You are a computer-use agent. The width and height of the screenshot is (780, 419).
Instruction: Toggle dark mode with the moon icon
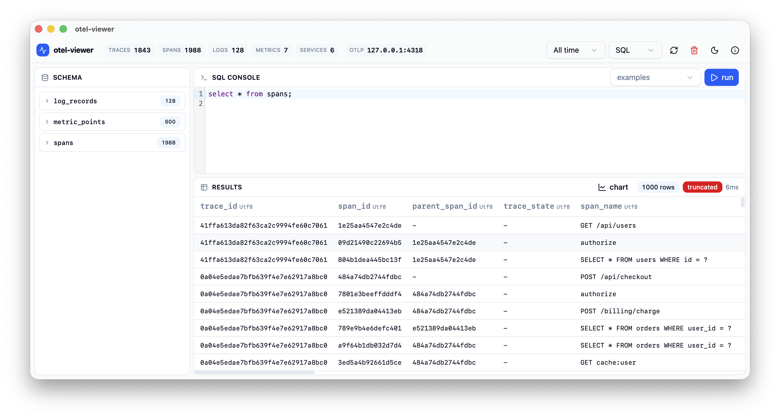coord(714,50)
